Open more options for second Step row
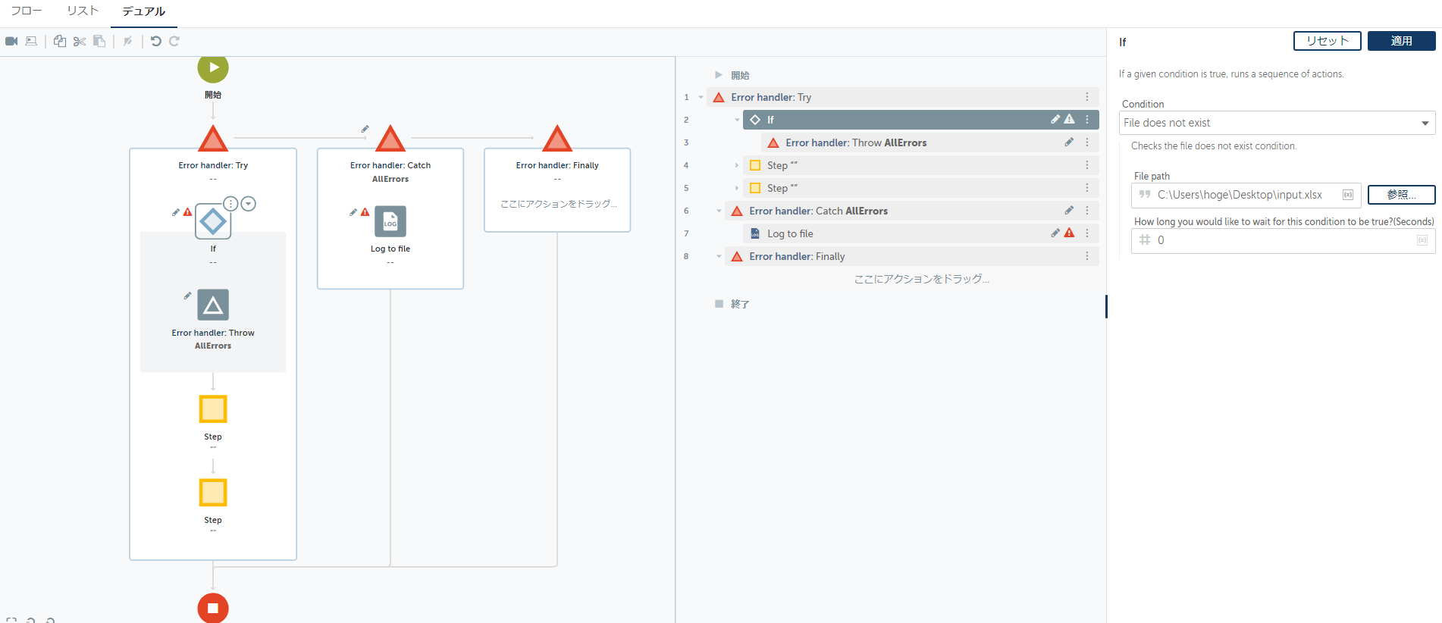The image size is (1442, 623). (x=1087, y=188)
